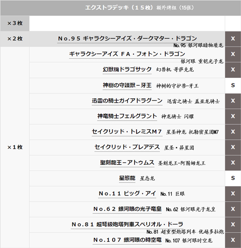241x248 pixels.
Task: Click the S marker in the 星態龍 row
Action: coord(233,178)
